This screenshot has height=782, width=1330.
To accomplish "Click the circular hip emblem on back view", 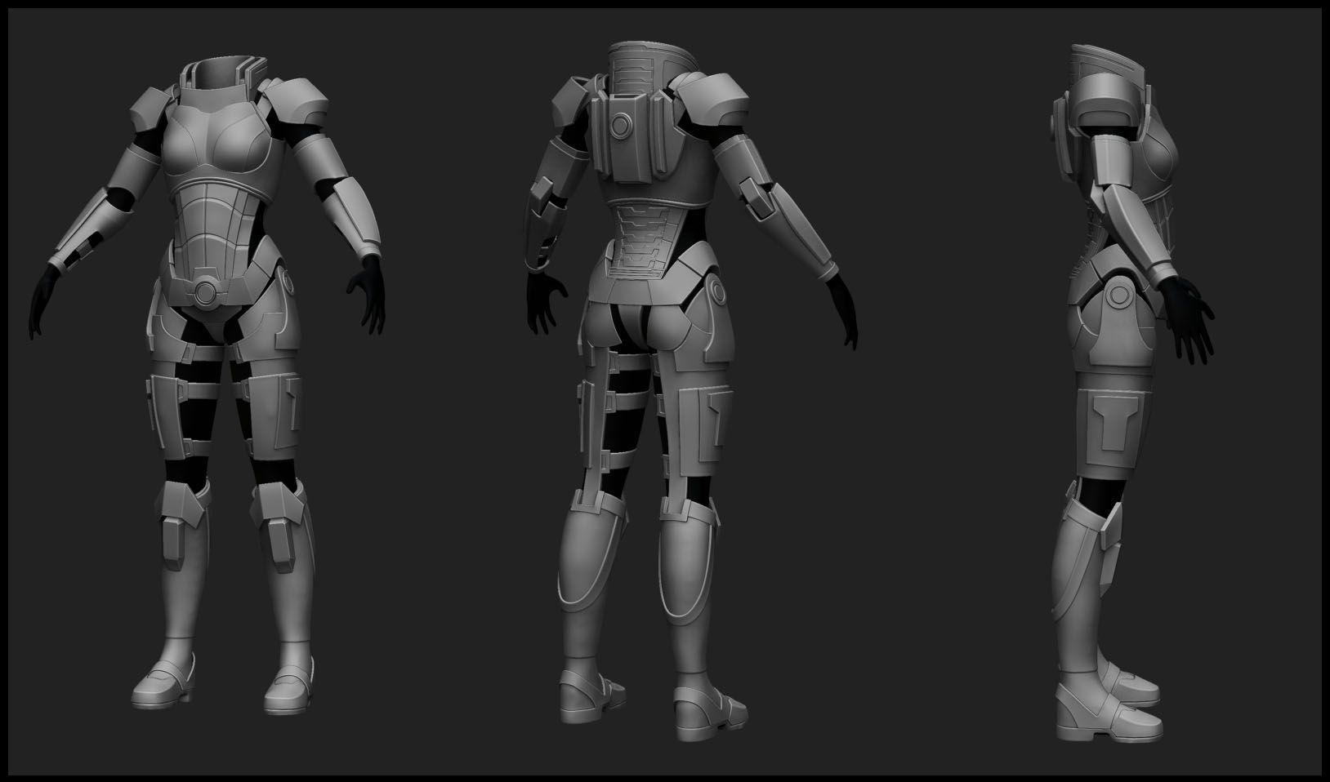I will [x=718, y=290].
